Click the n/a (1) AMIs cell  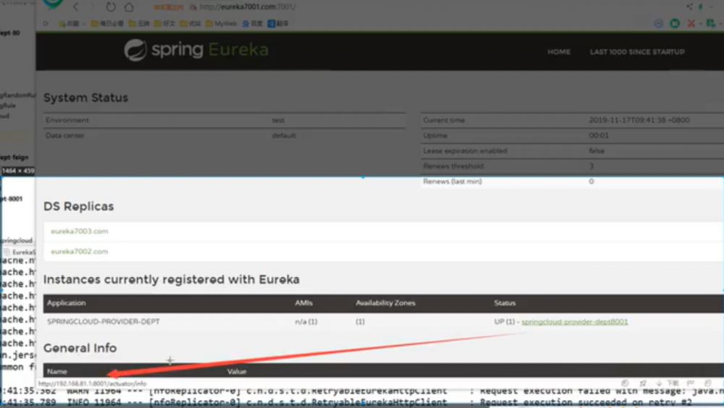(x=306, y=321)
